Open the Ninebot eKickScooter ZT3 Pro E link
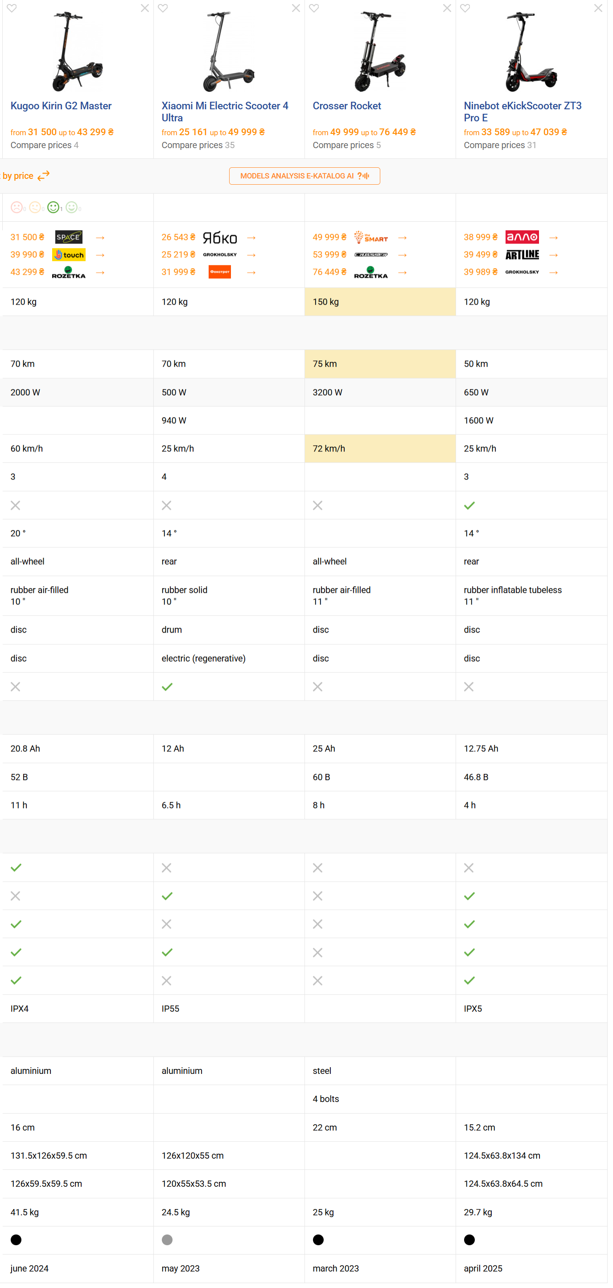The image size is (613, 1288). pyautogui.click(x=522, y=112)
